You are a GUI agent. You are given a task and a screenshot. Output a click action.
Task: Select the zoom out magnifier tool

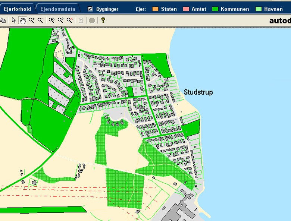click(40, 20)
